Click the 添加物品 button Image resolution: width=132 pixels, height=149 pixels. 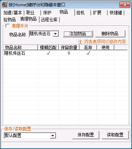click(78, 34)
